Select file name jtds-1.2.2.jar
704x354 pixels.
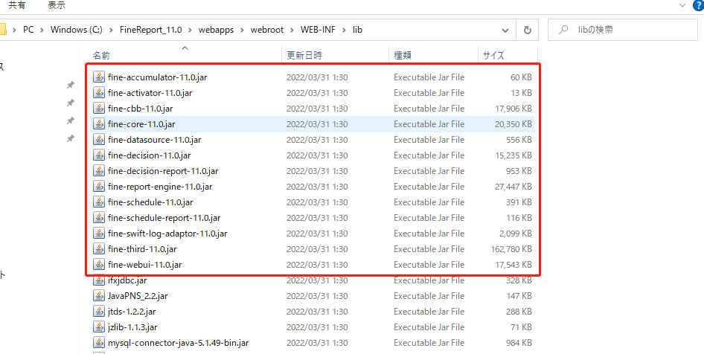click(x=132, y=312)
